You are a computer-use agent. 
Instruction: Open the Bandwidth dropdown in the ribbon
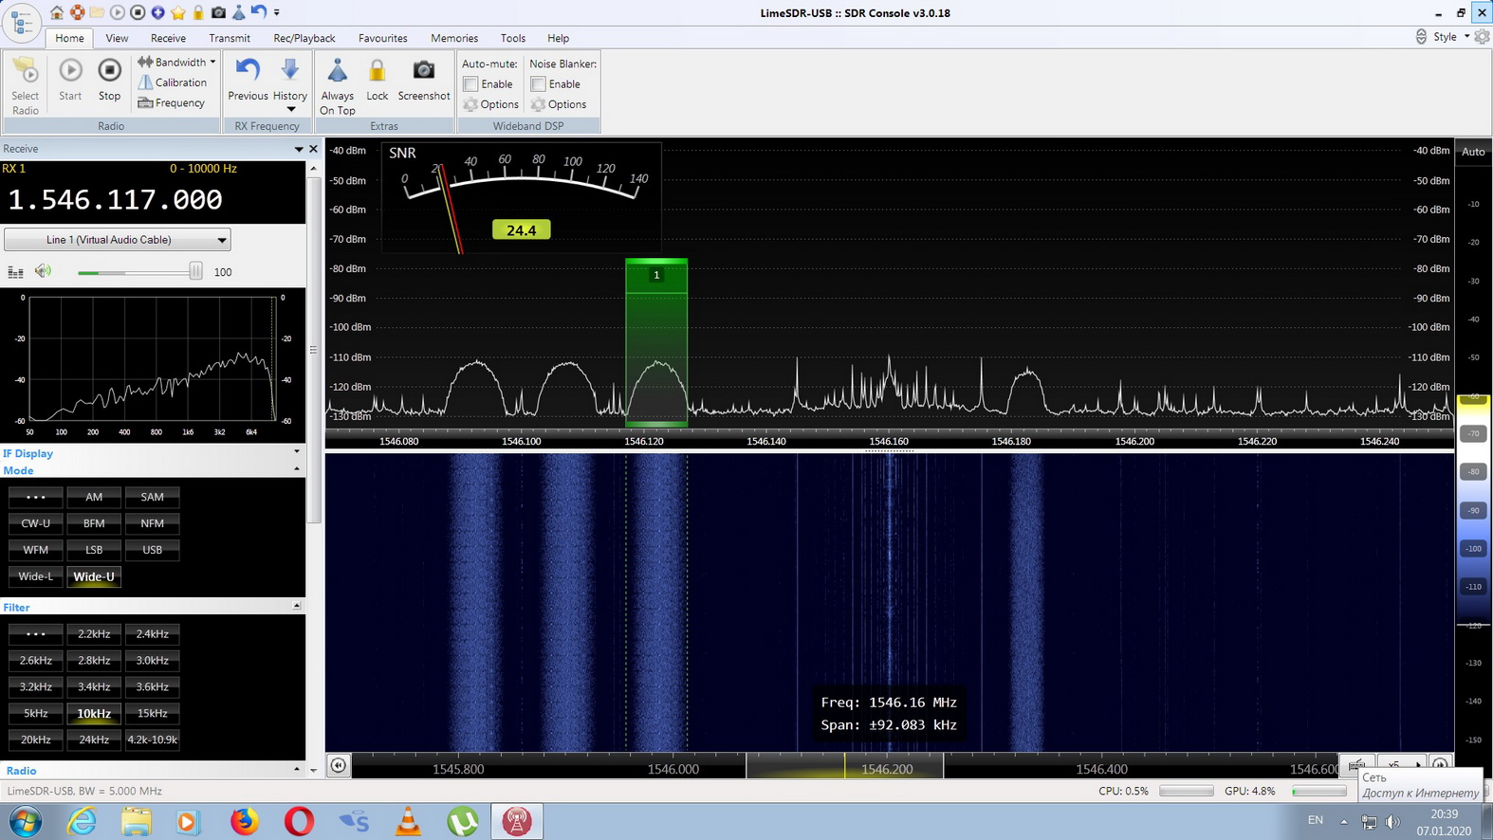coord(177,62)
